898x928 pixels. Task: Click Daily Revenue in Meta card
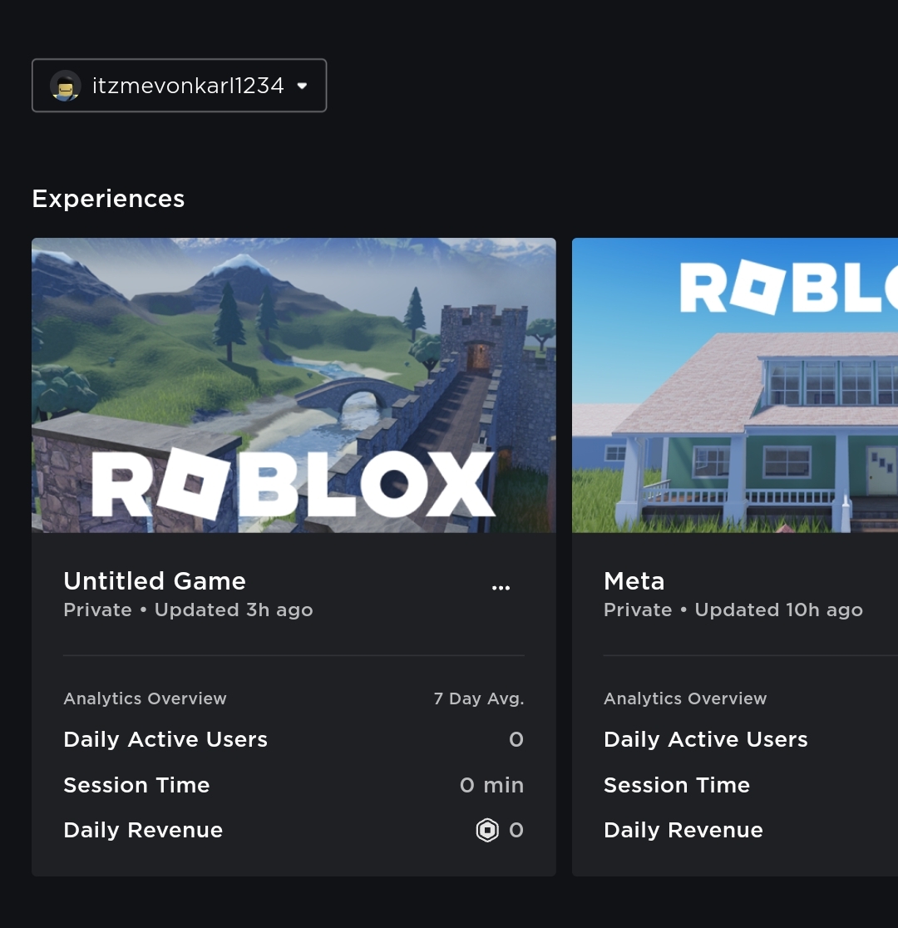[683, 830]
